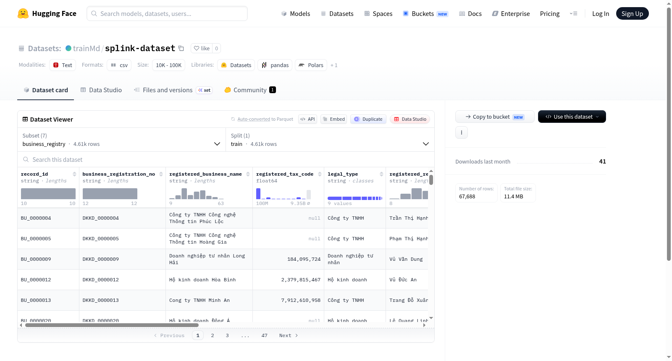Image resolution: width=672 pixels, height=361 pixels.
Task: Go to the Pricing page
Action: [x=550, y=13]
